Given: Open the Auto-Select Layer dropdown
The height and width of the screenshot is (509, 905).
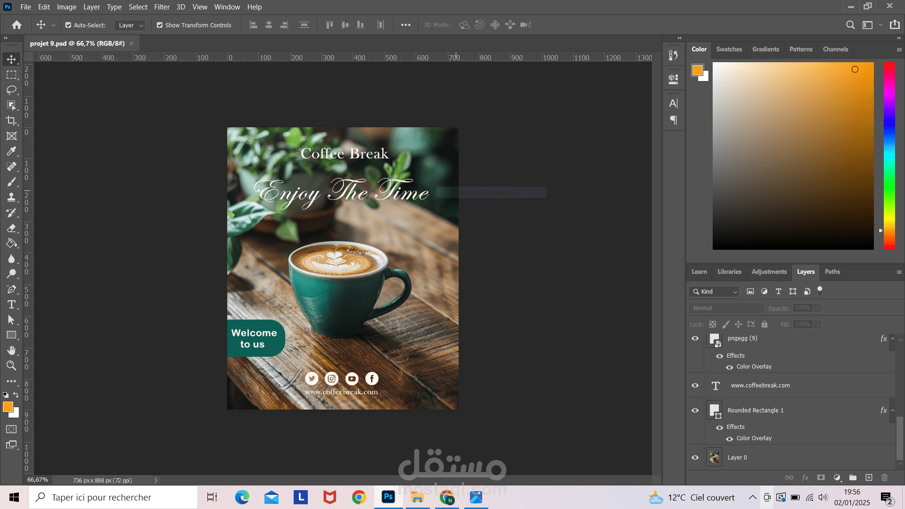Looking at the screenshot, I should coord(131,25).
